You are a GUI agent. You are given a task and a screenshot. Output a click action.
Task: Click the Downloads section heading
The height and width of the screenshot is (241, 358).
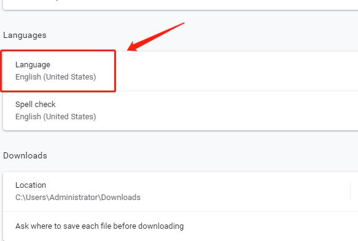pos(25,155)
